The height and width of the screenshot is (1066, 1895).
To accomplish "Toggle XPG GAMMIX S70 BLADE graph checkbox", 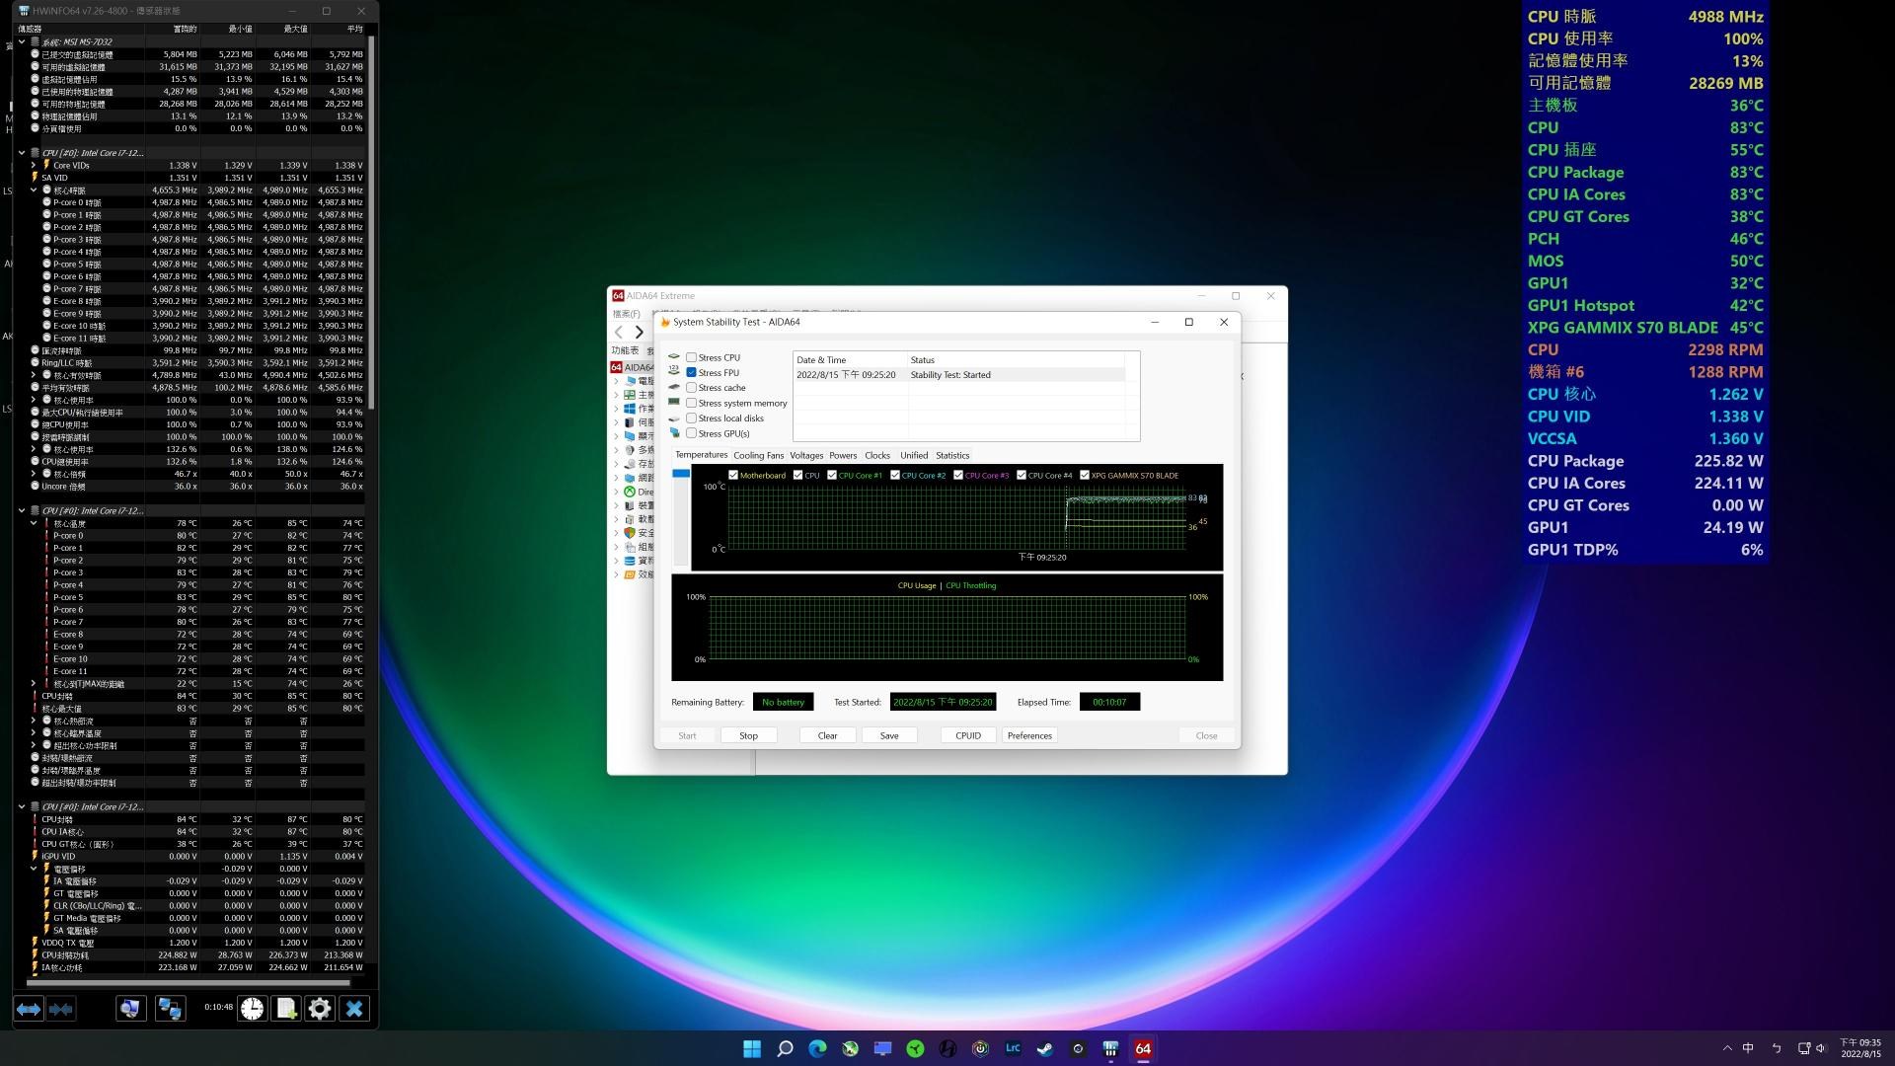I will [x=1085, y=475].
